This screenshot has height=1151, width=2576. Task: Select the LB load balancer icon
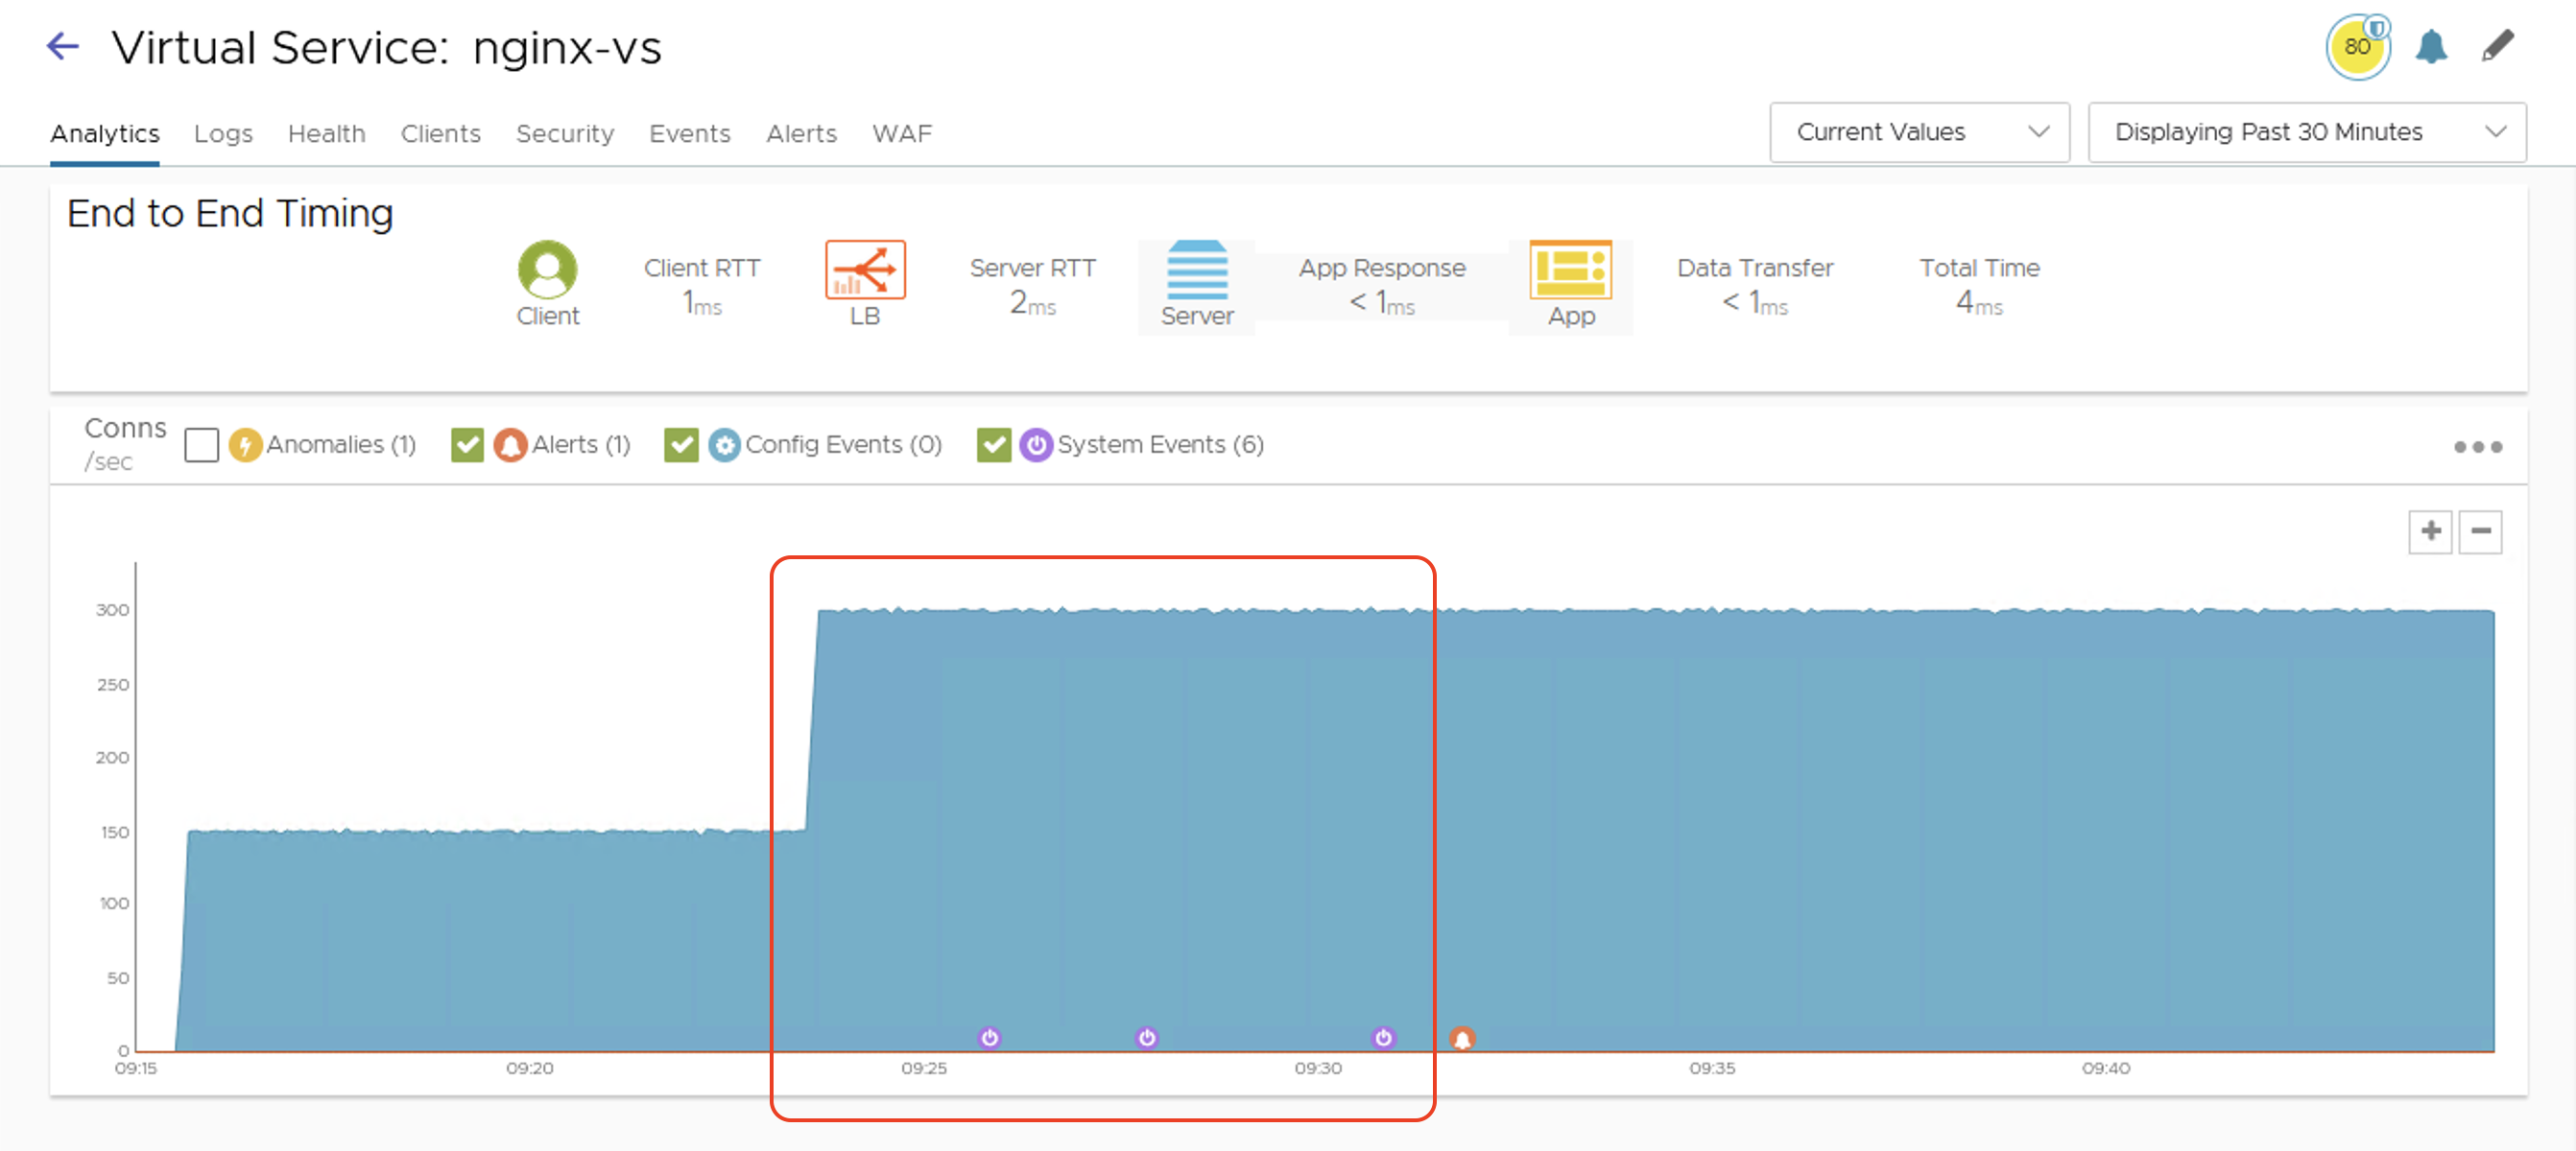pos(865,270)
